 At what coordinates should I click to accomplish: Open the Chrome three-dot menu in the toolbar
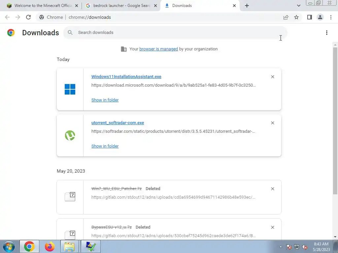(x=331, y=17)
